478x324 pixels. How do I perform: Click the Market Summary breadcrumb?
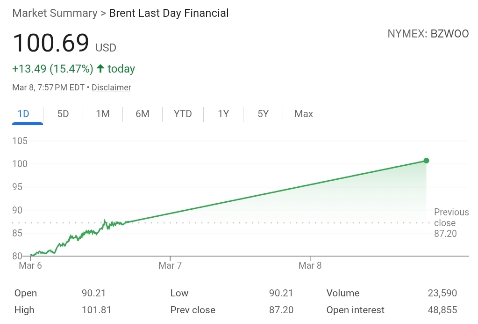click(55, 13)
